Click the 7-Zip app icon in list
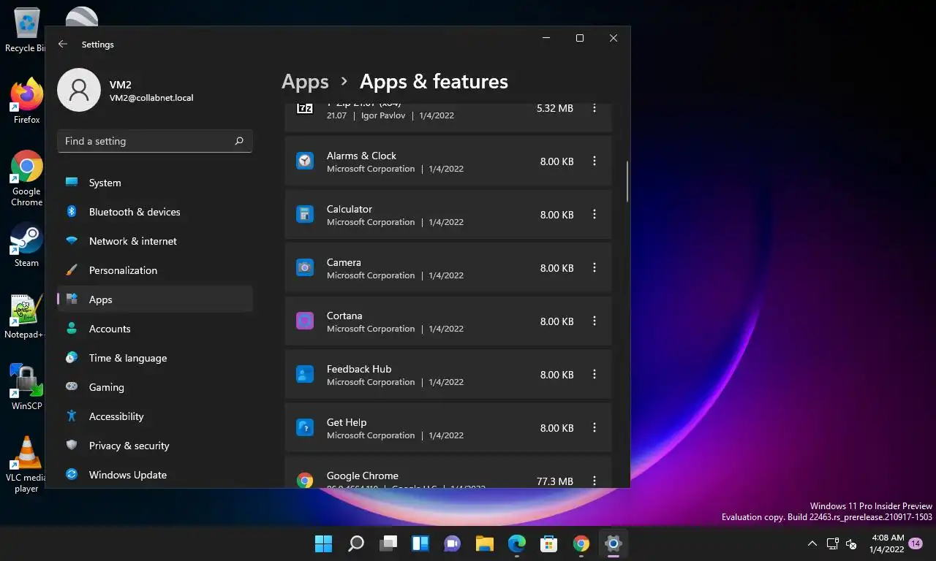The image size is (936, 561). [x=305, y=109]
